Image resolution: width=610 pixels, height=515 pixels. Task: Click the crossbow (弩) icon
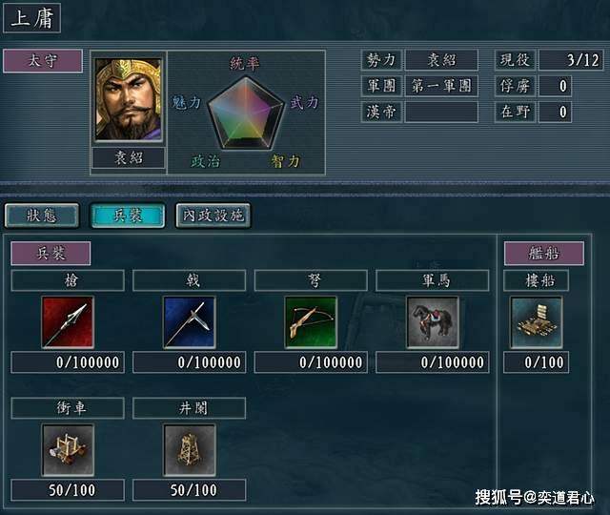click(311, 322)
